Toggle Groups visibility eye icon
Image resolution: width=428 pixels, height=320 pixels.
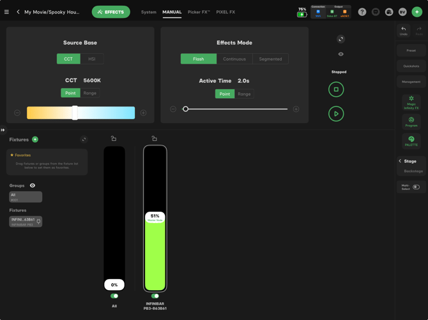[33, 185]
